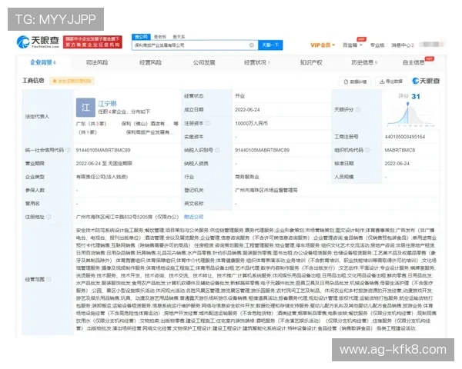Image resolution: width=462 pixels, height=369 pixels.
Task: Expand the VIP会员 dropdown
Action: tap(323, 45)
